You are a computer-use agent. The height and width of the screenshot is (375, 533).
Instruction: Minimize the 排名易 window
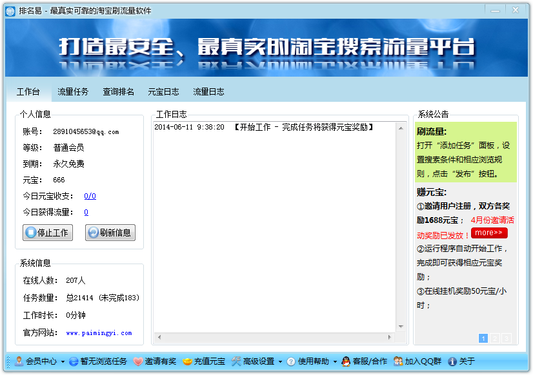click(496, 10)
